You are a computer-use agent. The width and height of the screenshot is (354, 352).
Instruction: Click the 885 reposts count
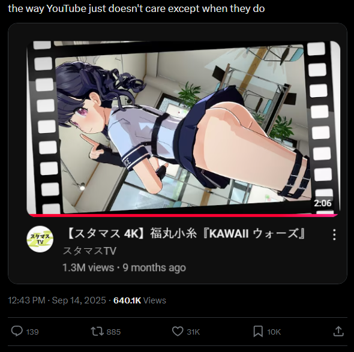click(113, 332)
